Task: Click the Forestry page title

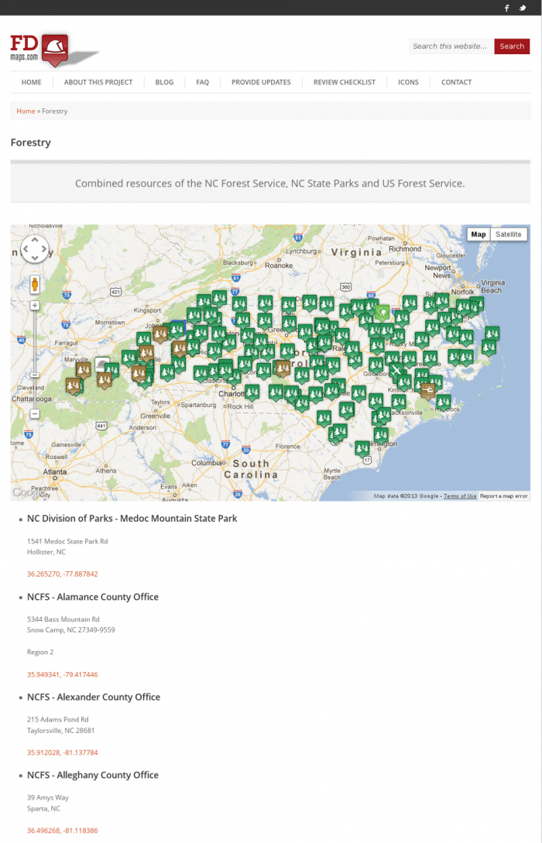Action: 31,142
